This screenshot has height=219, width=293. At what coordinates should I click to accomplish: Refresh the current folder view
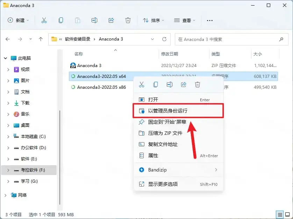coord(164,39)
